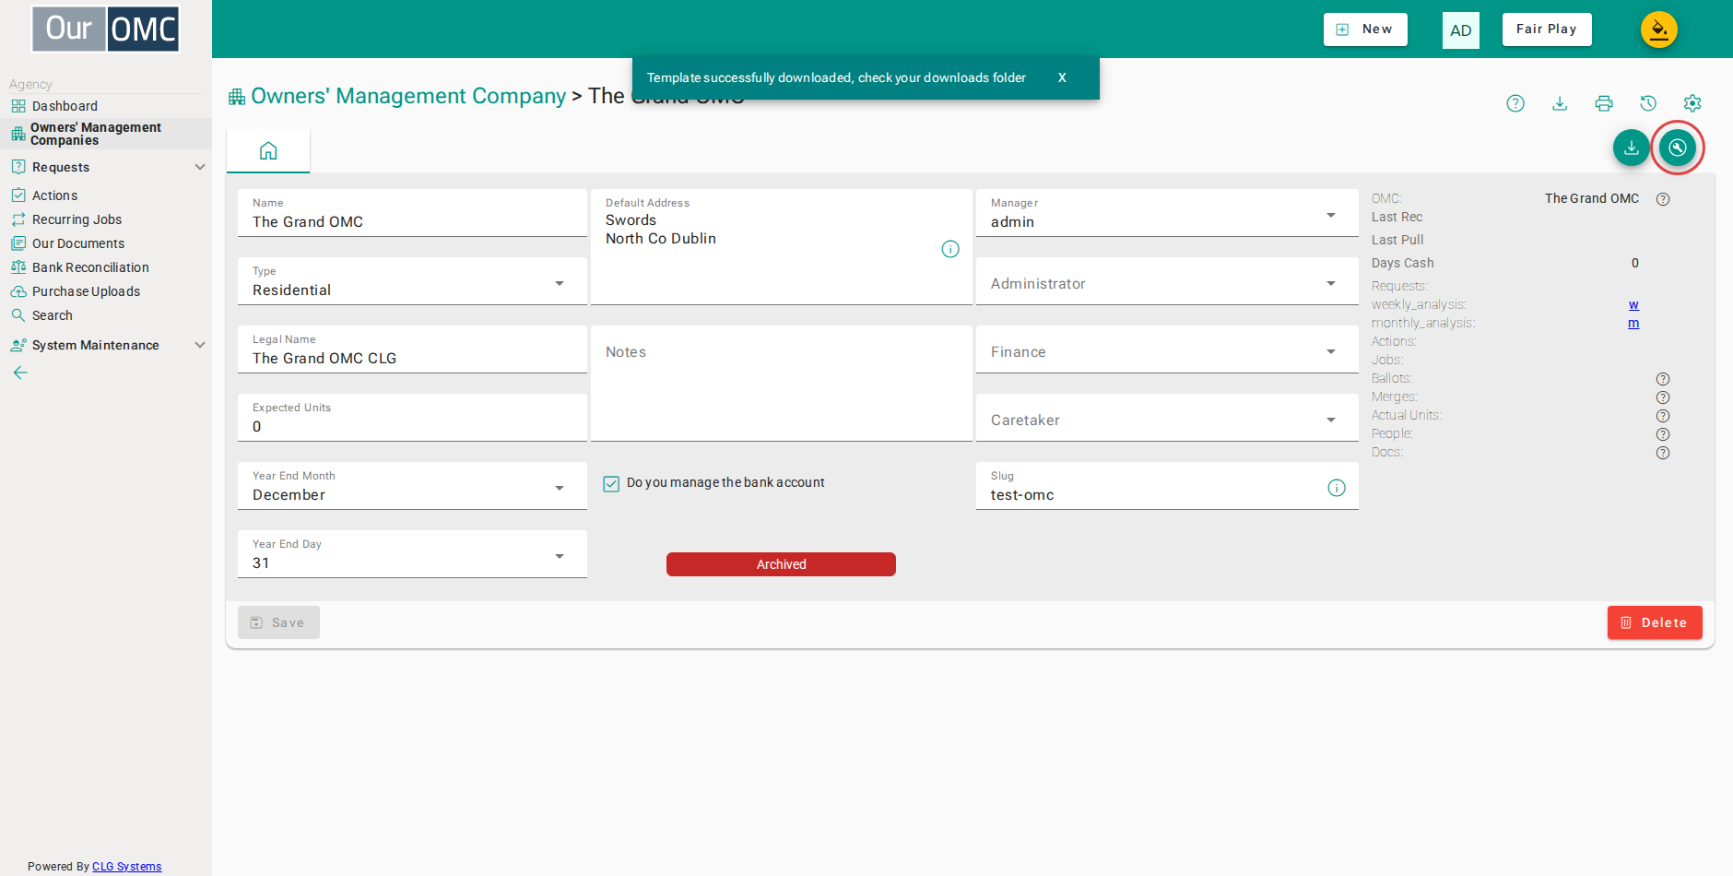Click the info icon in Default Address
Viewport: 1733px width, 876px height.
950,249
